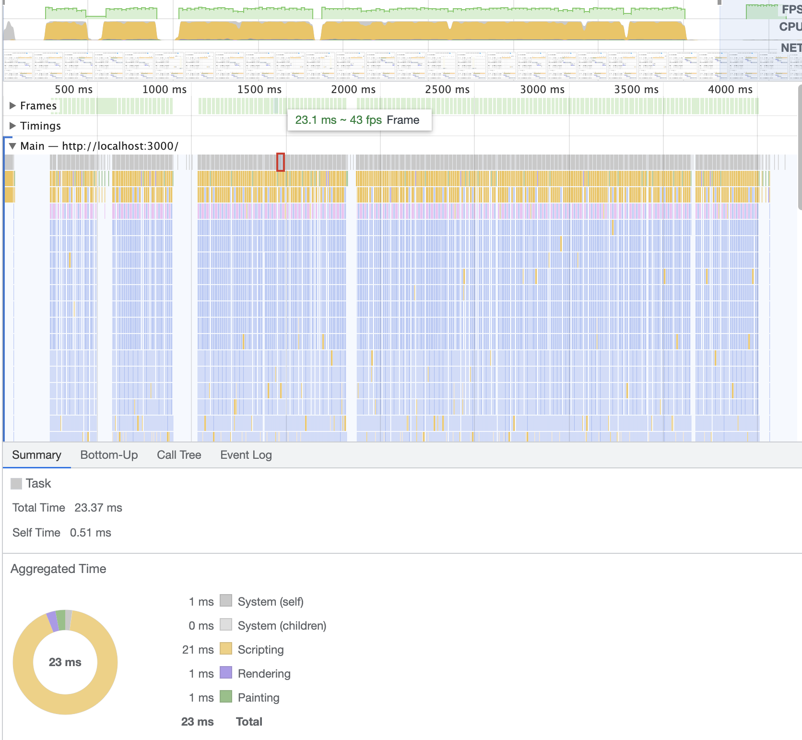Switch to the Summary tab
Screen dimensions: 802x740
click(36, 455)
